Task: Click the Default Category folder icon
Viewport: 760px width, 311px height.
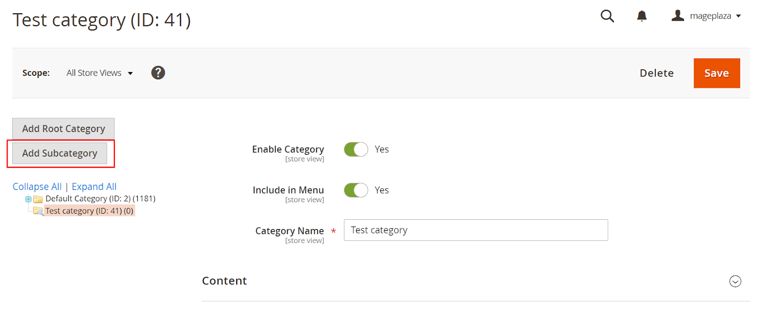Action: [38, 199]
